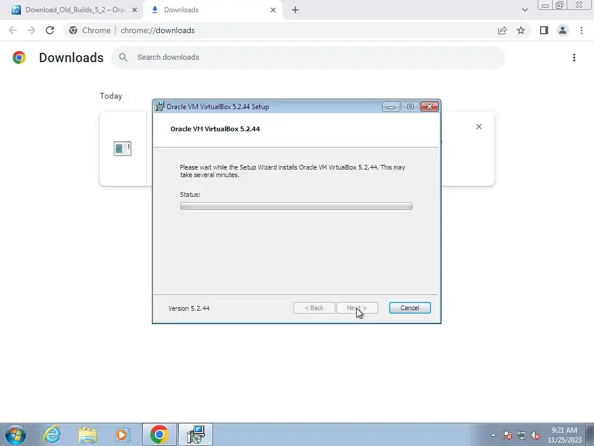Click the muted volume tray icon
The image size is (594, 446).
click(535, 435)
